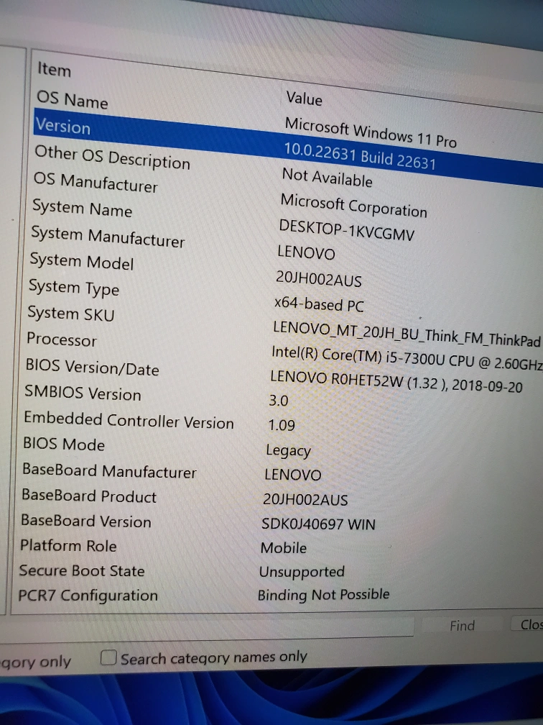The width and height of the screenshot is (543, 725).
Task: Click the SMBIOS value '3.0'
Action: click(279, 401)
